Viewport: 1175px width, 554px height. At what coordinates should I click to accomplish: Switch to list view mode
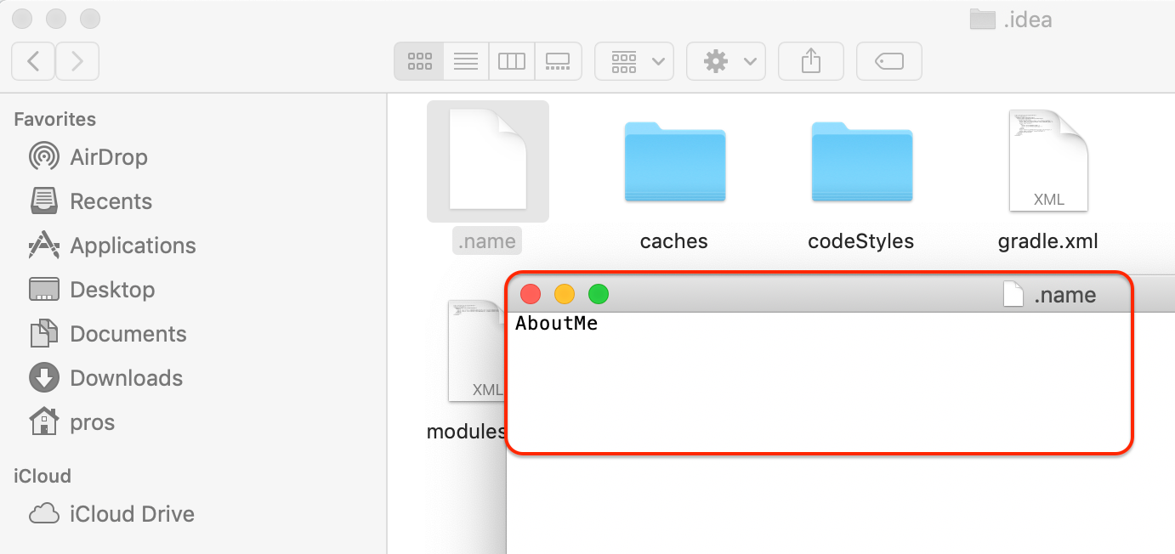point(465,60)
